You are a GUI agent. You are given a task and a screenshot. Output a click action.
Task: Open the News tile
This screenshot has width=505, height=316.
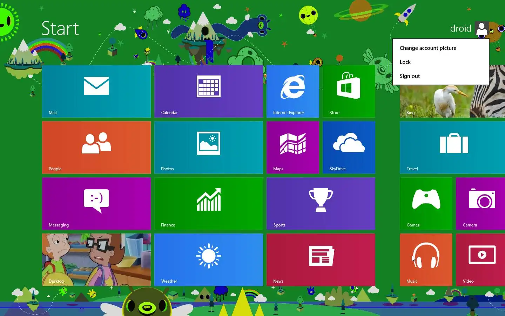[x=321, y=260]
